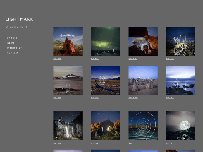Open the making of page
This screenshot has width=203, height=152.
pyautogui.click(x=15, y=48)
